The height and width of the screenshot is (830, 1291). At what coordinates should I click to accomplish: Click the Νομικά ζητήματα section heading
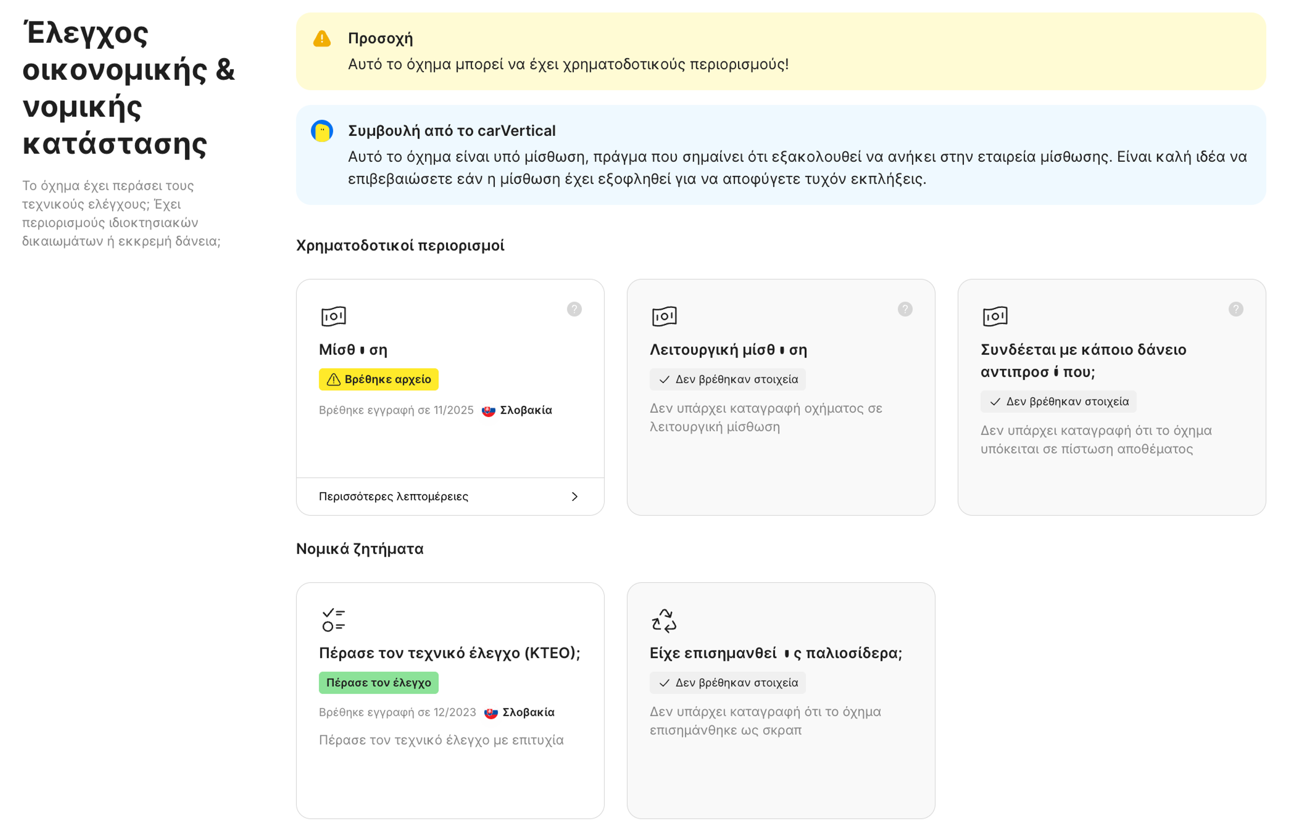click(x=359, y=549)
